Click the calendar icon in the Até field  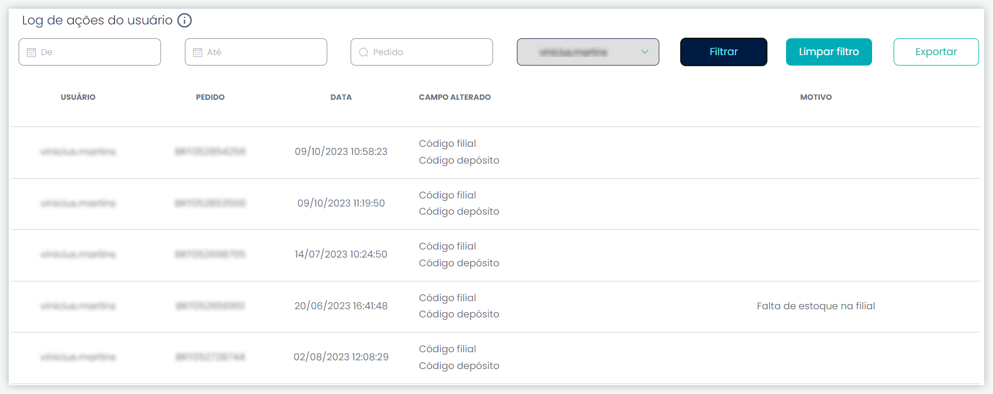point(198,52)
